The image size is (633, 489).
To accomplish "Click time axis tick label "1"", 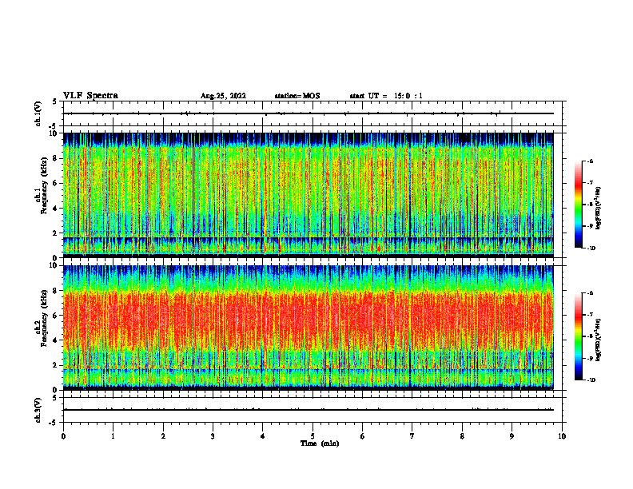I will pos(113,436).
